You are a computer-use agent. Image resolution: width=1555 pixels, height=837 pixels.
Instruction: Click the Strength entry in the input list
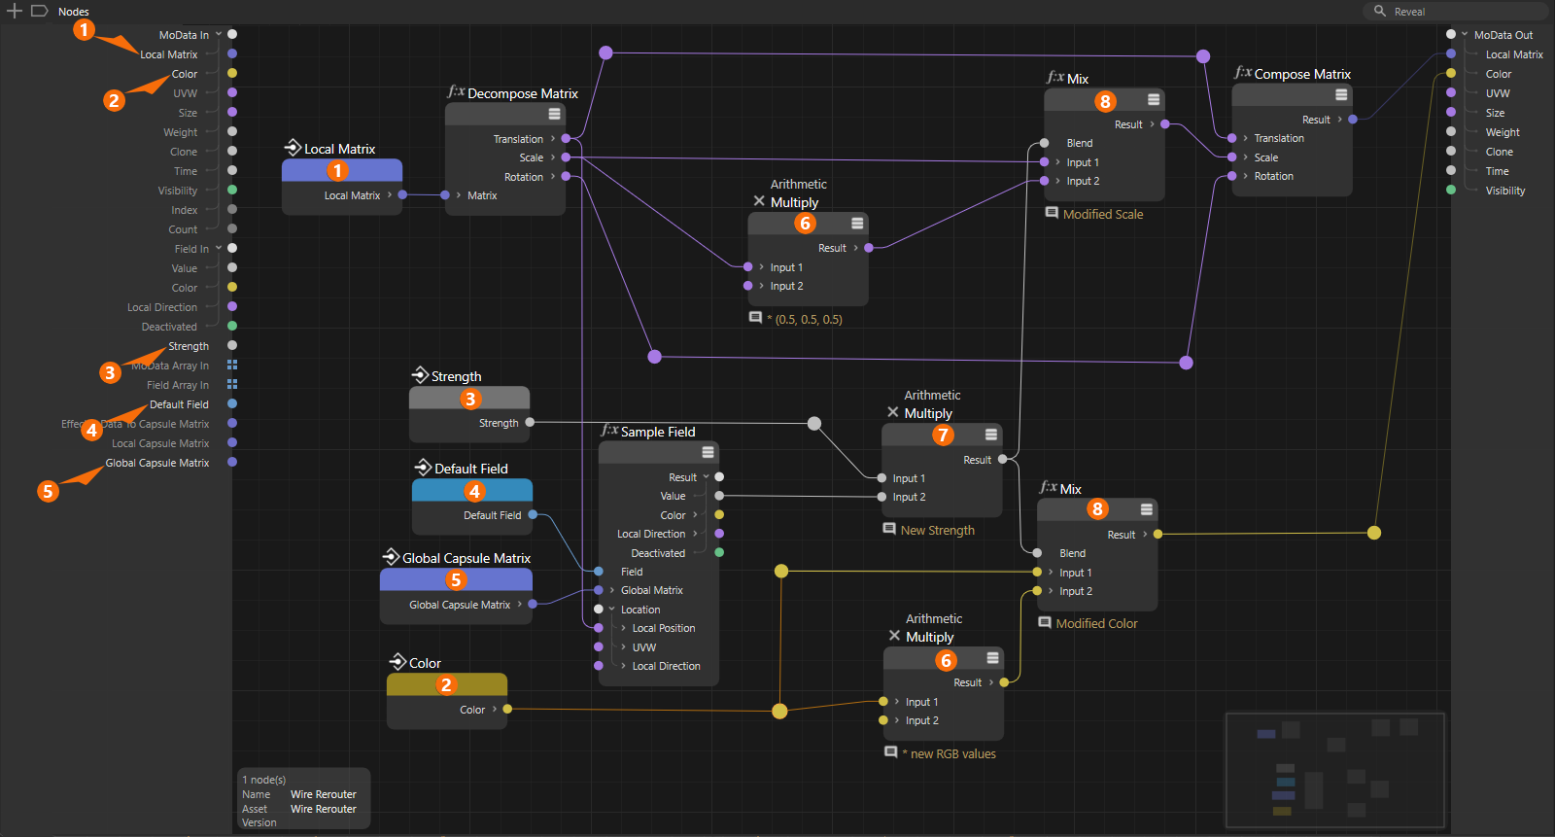coord(189,346)
